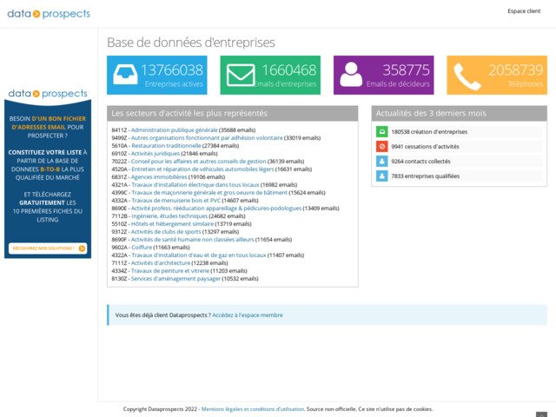Click the sidebar Data Prospects ad logo
556x417 pixels.
click(48, 94)
